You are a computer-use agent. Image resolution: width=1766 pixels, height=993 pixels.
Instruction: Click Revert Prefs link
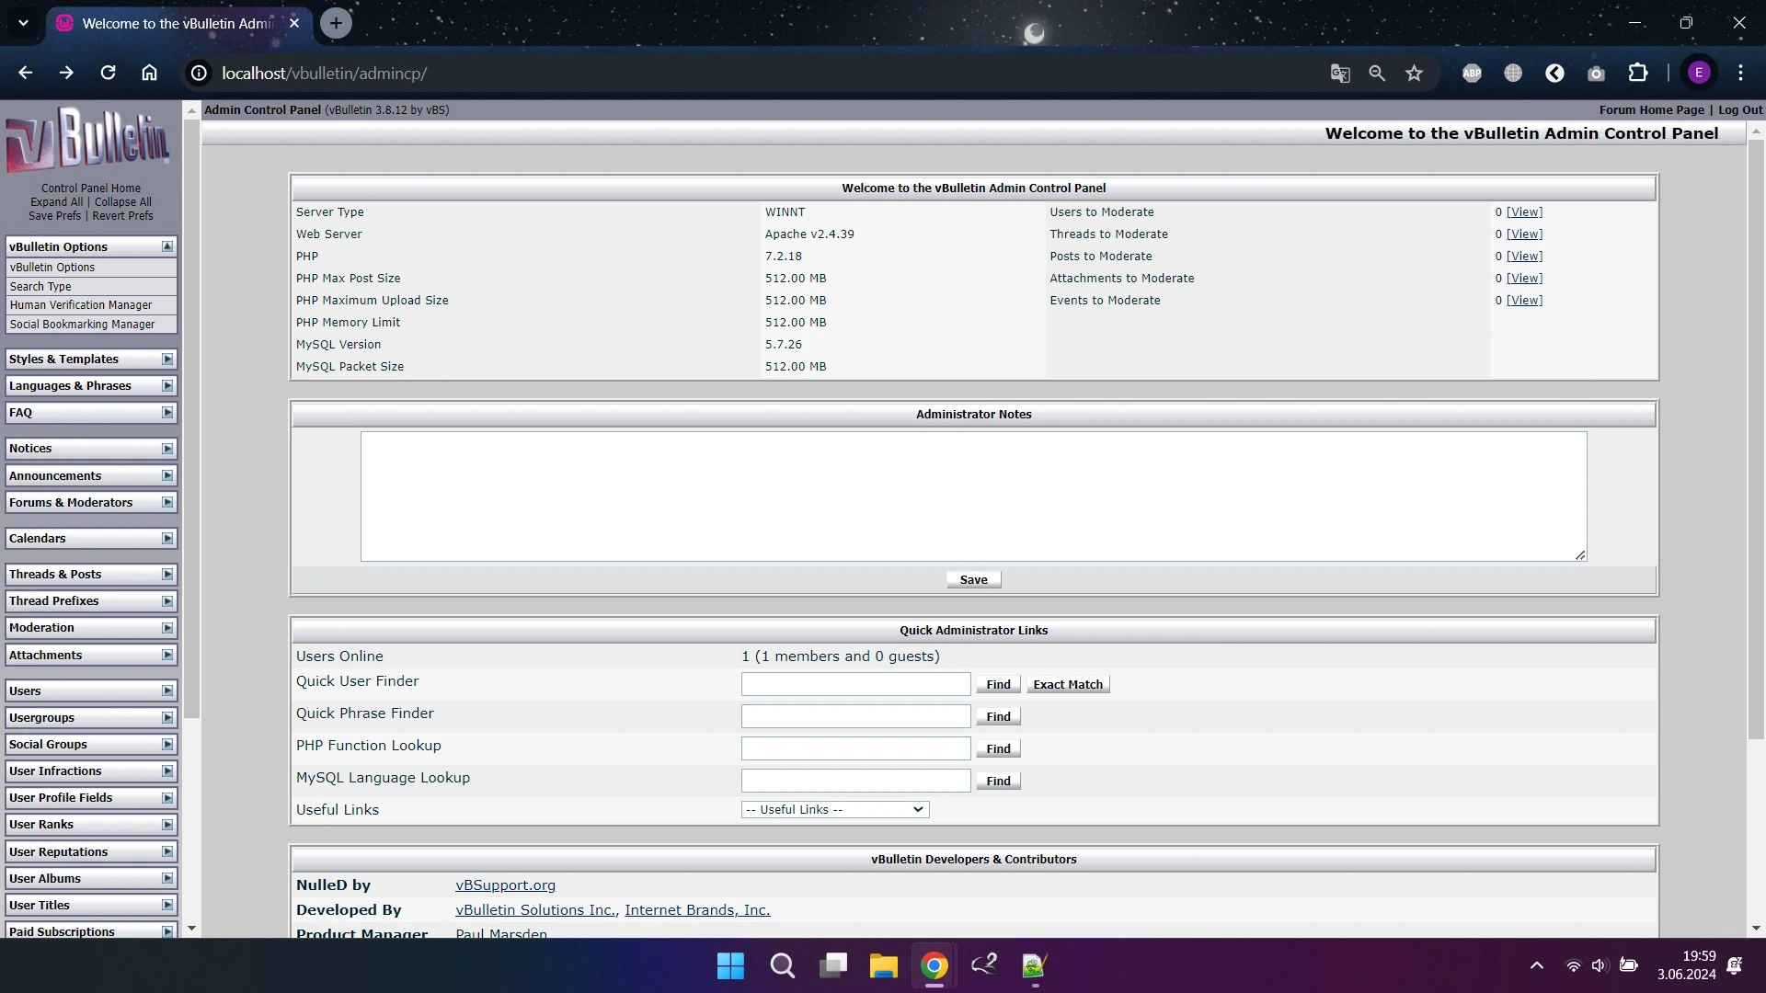click(122, 215)
